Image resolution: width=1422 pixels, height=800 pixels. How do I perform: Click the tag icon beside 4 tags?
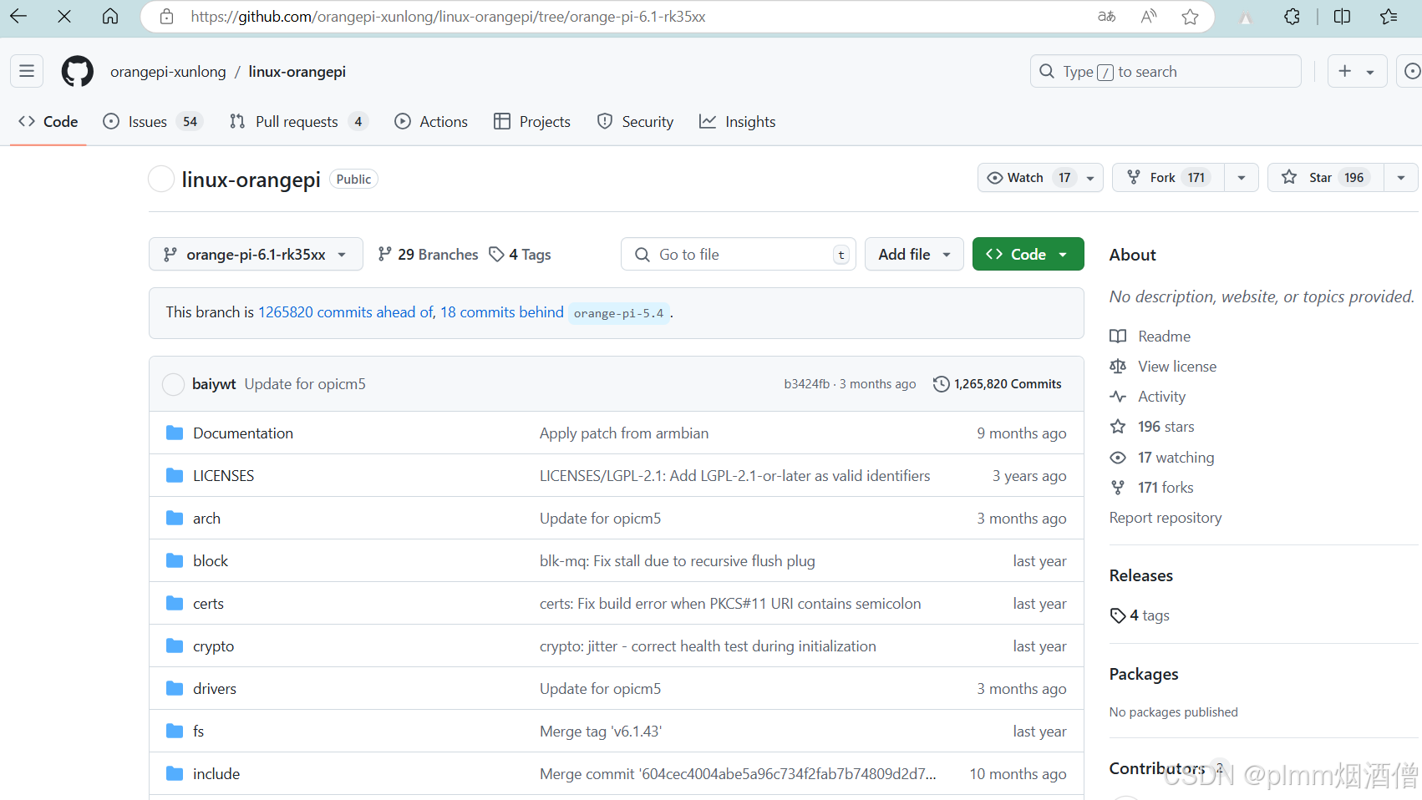coord(1118,615)
